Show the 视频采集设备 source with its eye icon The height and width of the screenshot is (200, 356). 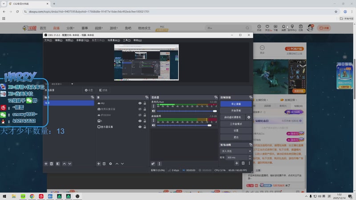coord(140,109)
